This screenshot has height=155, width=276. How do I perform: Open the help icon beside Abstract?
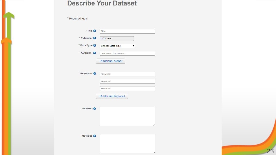(x=95, y=109)
